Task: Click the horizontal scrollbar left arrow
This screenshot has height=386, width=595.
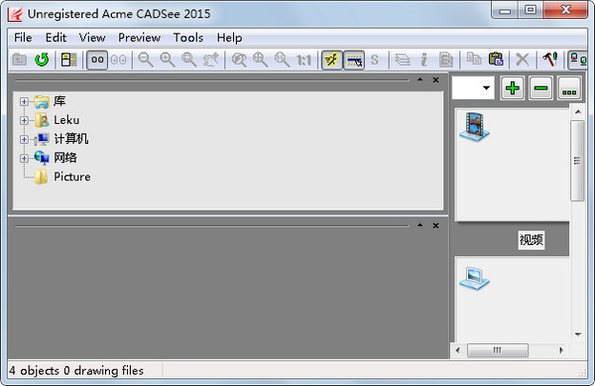Action: click(457, 350)
